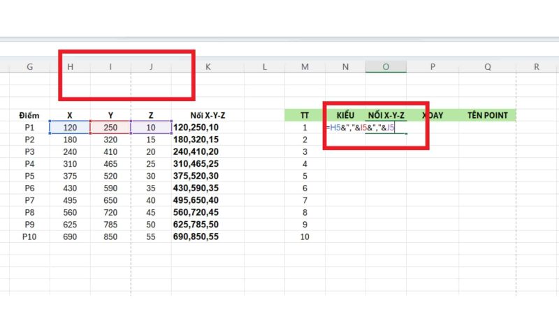Click the result cell '310,465,25'
559x314 pixels.
208,164
